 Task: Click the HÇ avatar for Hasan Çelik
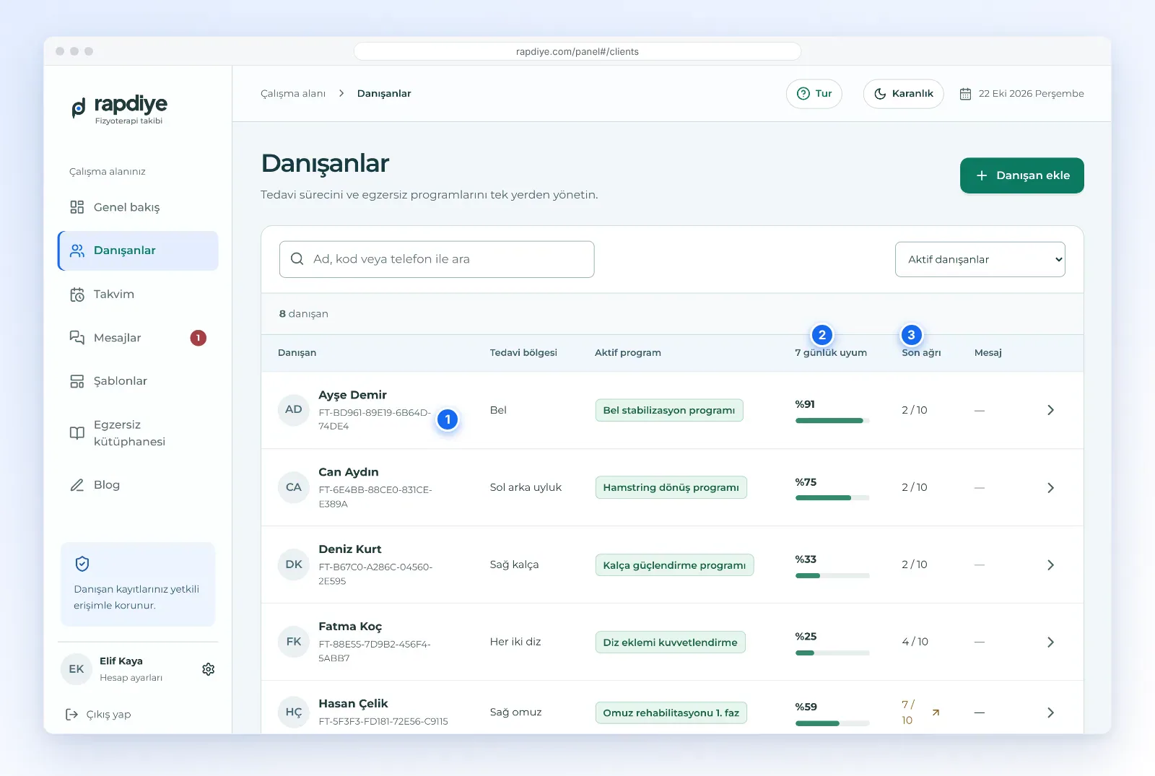(294, 712)
